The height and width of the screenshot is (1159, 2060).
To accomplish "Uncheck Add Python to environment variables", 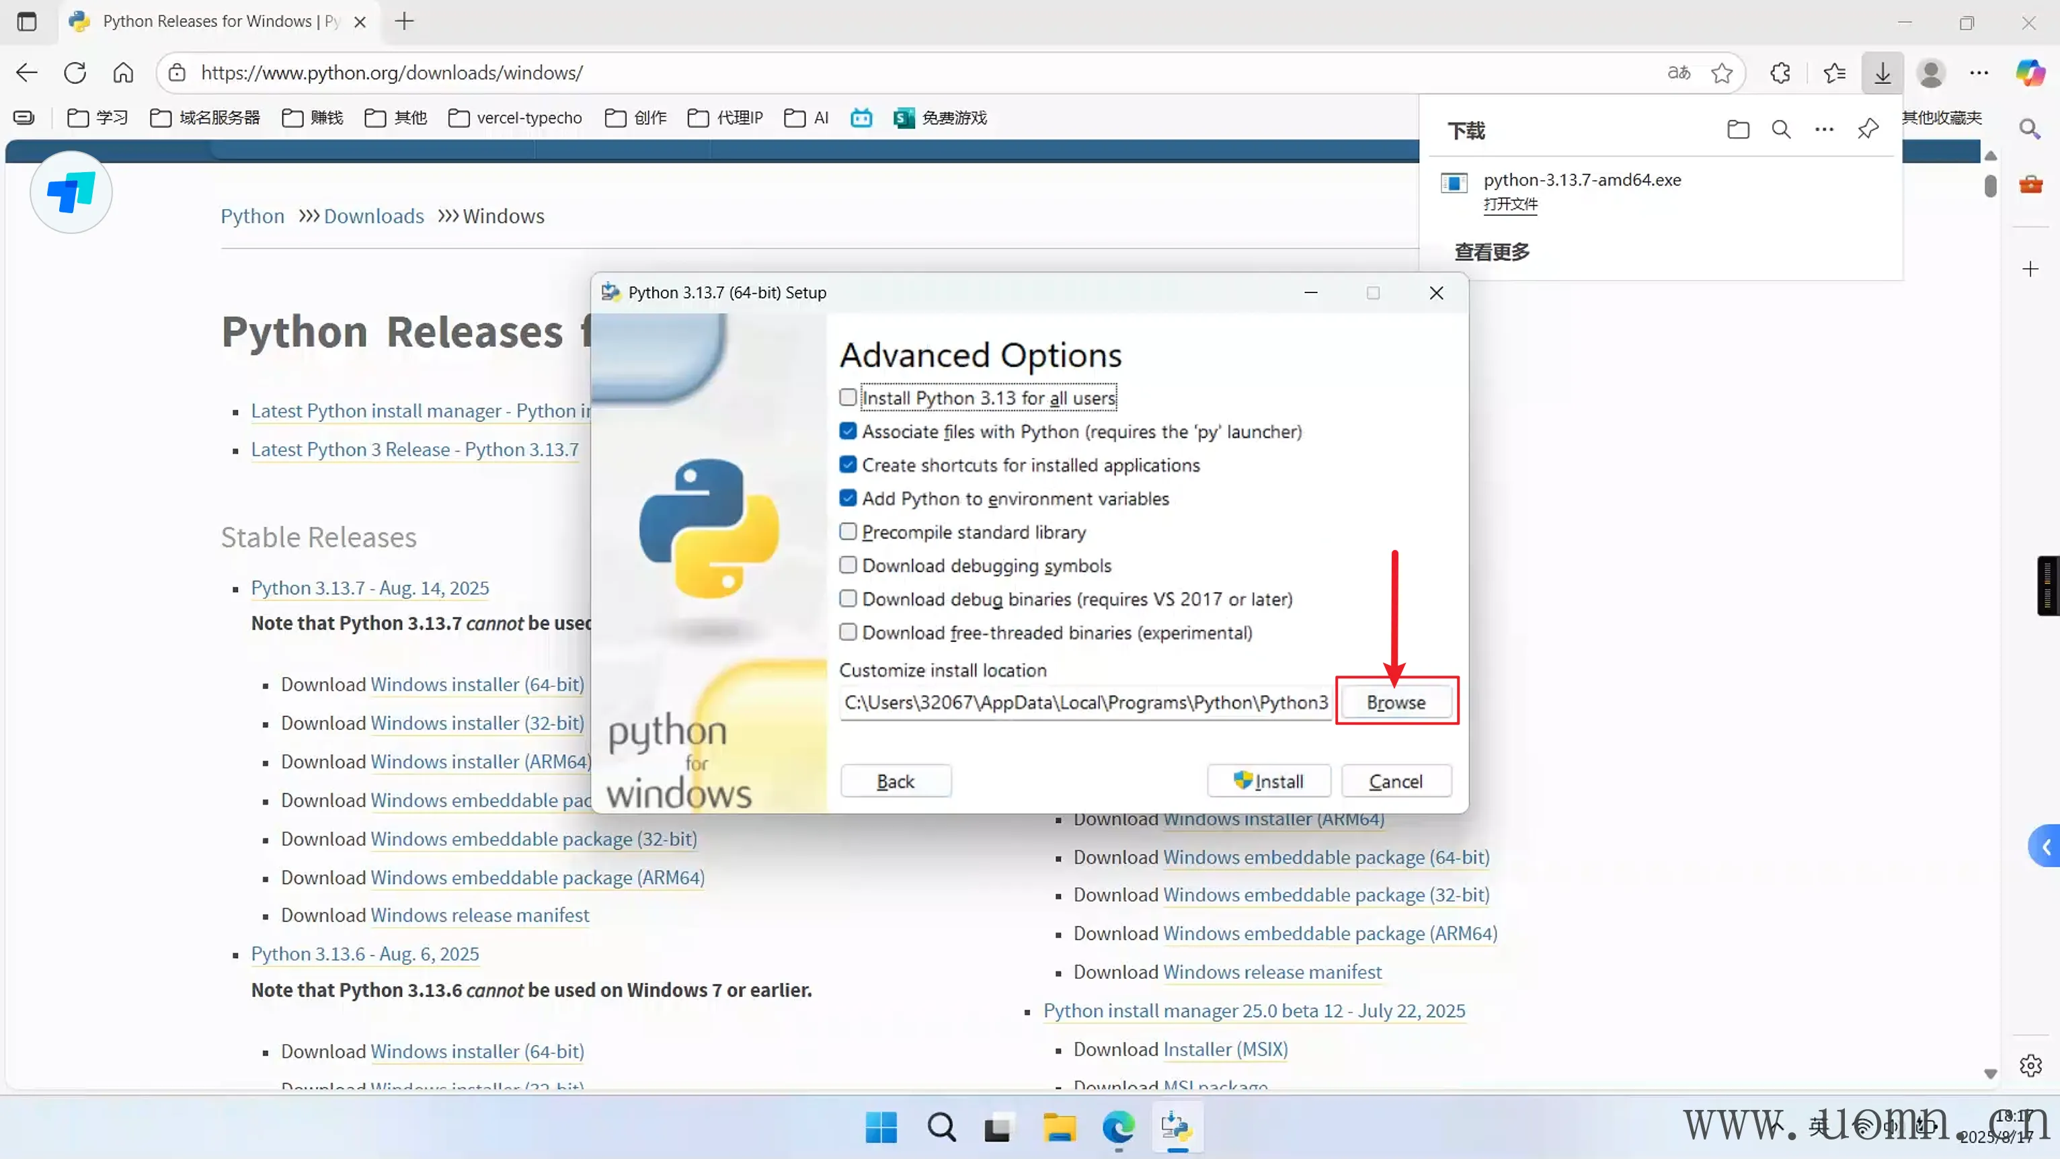I will point(848,498).
